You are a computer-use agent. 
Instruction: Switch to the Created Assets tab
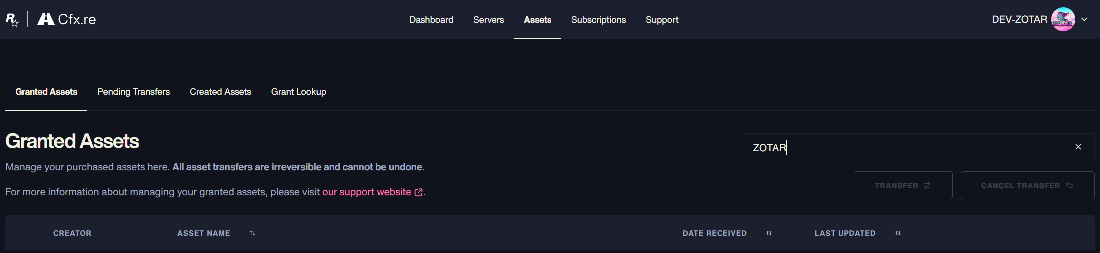(x=220, y=92)
